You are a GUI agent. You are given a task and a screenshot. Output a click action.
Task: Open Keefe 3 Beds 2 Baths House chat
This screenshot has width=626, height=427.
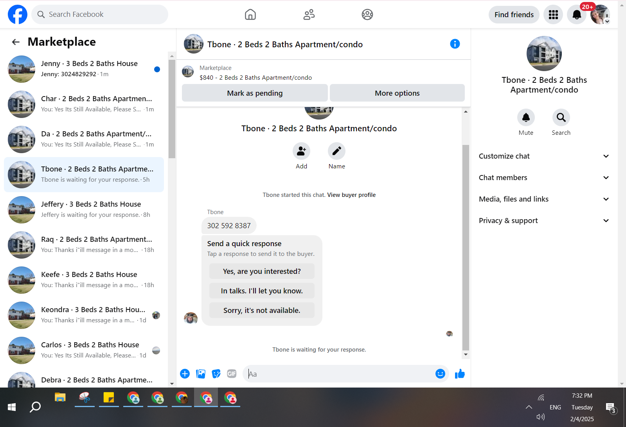tap(84, 280)
